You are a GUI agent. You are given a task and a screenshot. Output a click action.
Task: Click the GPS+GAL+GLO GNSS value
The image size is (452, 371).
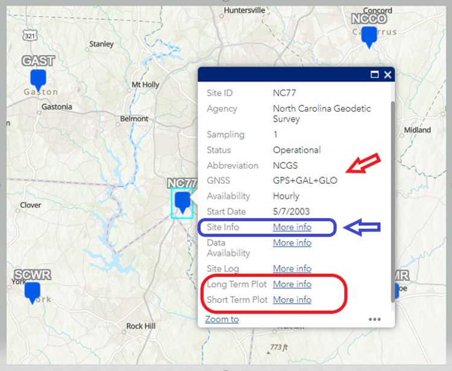click(x=305, y=180)
